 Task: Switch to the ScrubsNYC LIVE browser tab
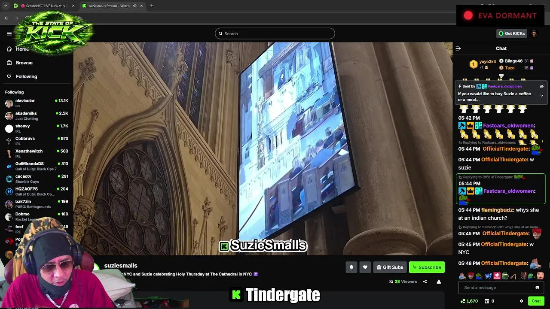(x=44, y=6)
